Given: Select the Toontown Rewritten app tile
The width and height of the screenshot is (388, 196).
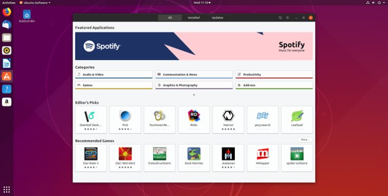Looking at the screenshot, I should [160, 120].
